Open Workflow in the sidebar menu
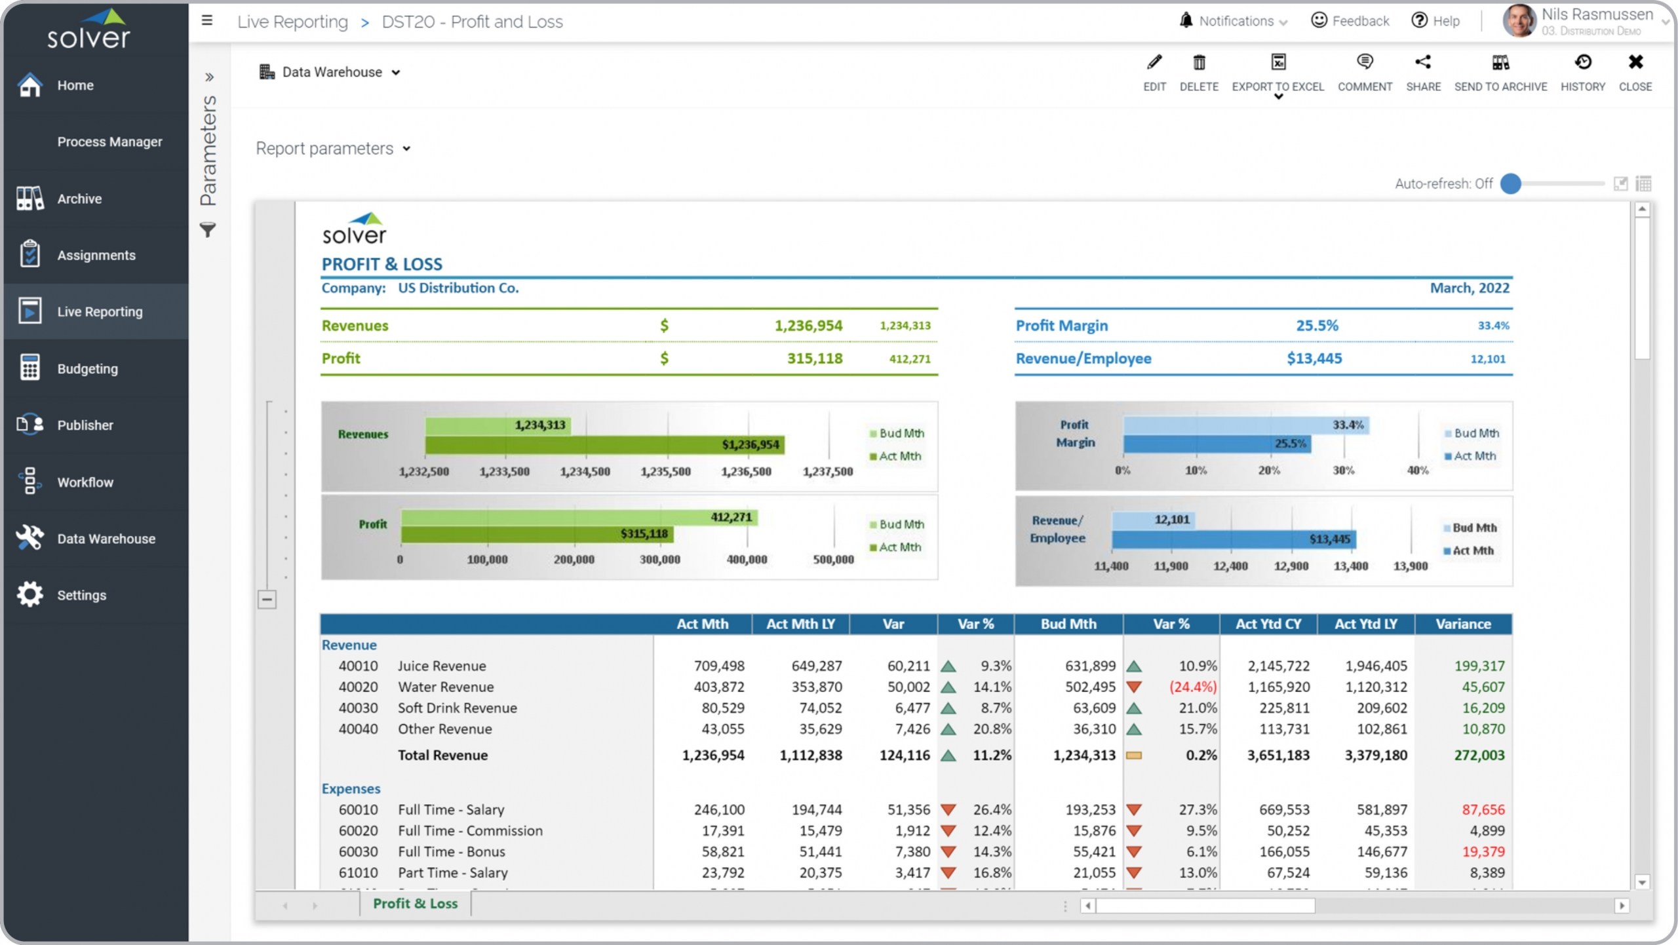The height and width of the screenshot is (945, 1678). coord(85,482)
